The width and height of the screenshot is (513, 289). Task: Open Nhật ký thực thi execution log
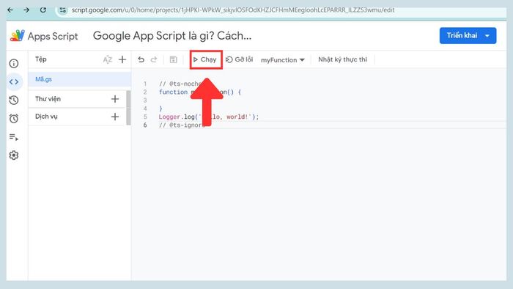point(342,59)
